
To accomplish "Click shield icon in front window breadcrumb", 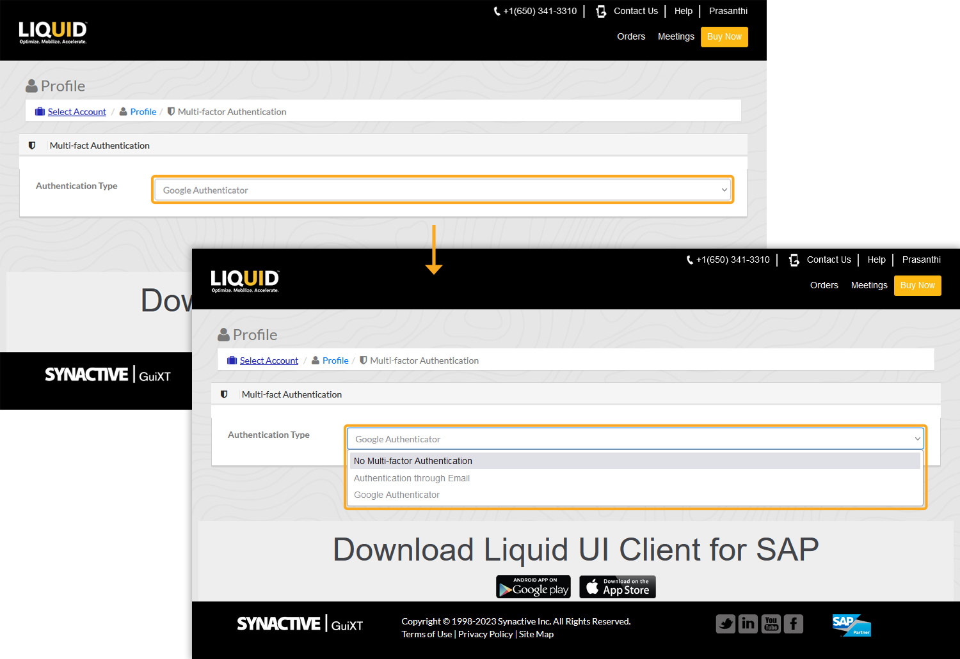I will (x=364, y=361).
